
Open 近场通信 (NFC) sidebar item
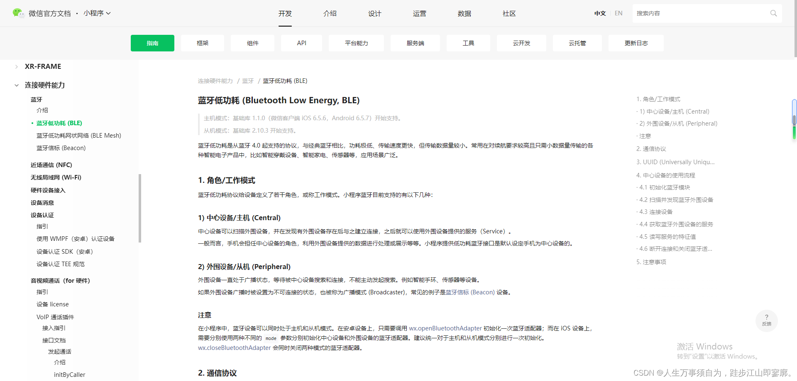pos(51,165)
